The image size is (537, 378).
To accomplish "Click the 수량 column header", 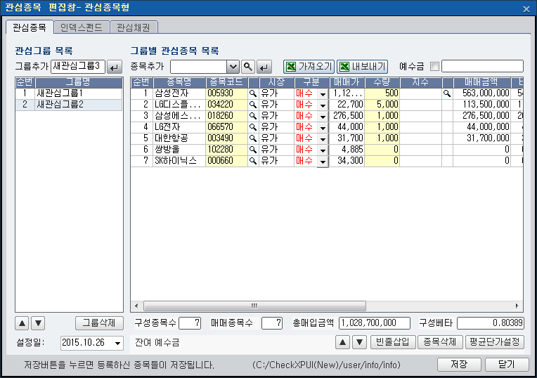I will [x=382, y=82].
